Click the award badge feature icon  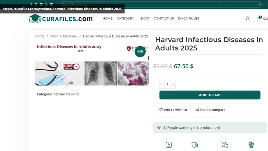[251, 145]
